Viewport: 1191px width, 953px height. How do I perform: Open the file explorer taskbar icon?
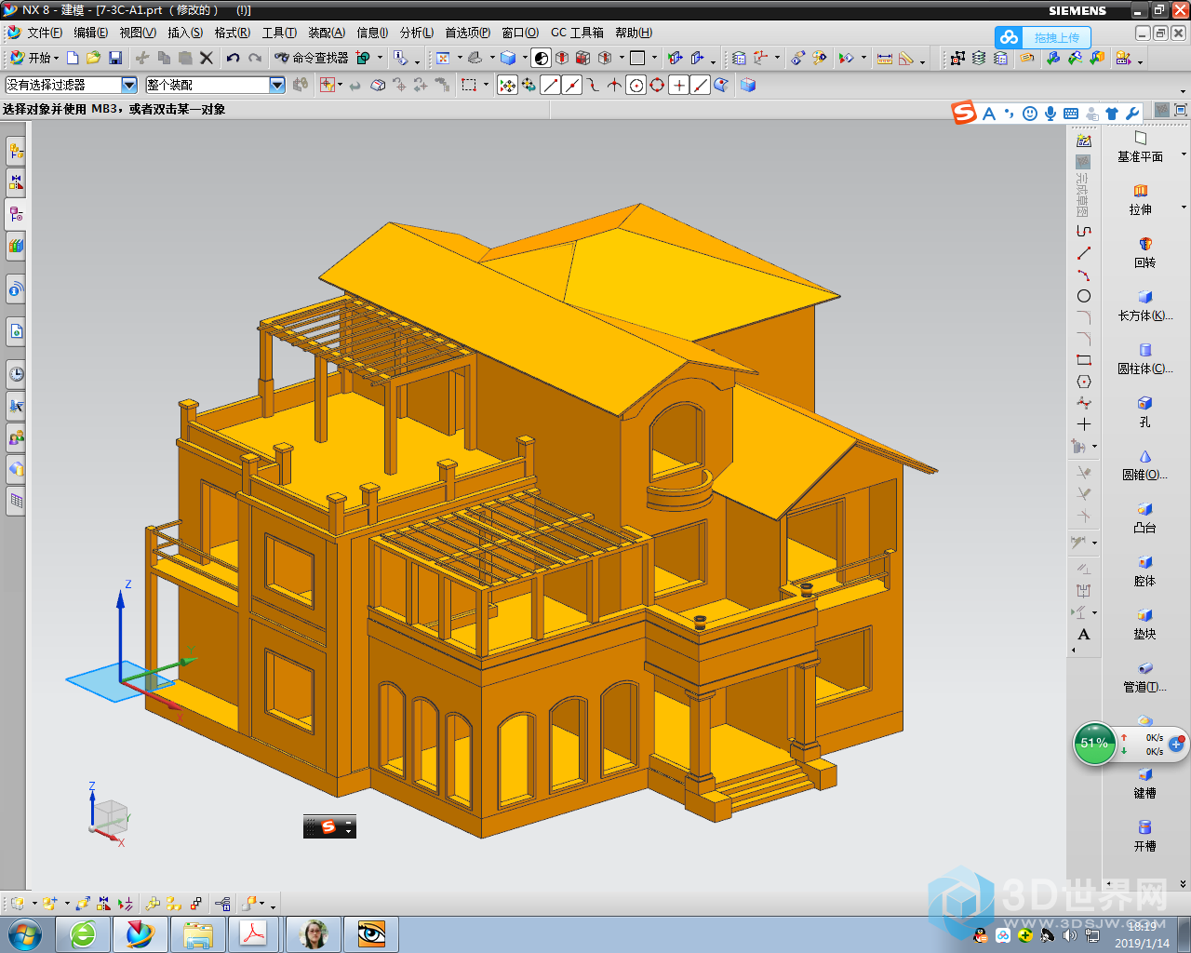pos(197,933)
